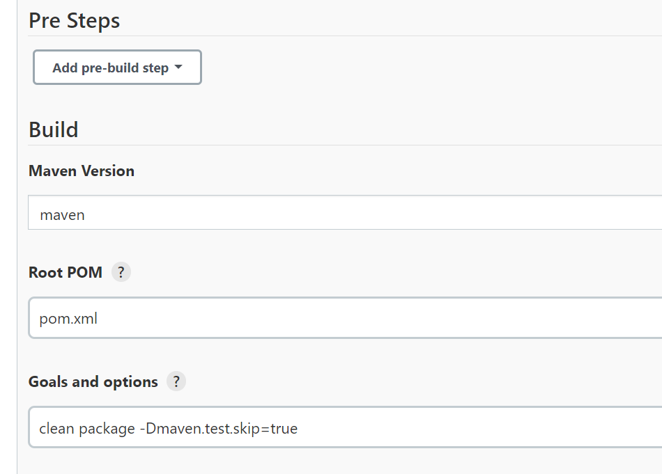The image size is (662, 474).
Task: Show help for Goals and options
Action: coord(176,381)
